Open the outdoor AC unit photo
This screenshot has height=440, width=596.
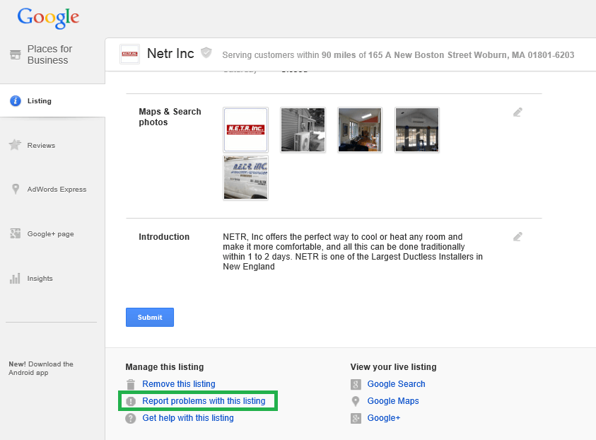click(303, 129)
